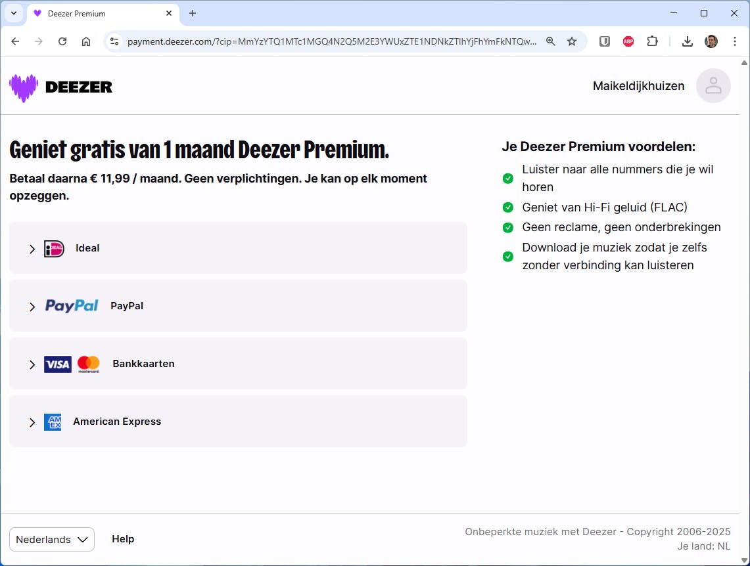Select the American Express logo
750x566 pixels.
(x=53, y=422)
